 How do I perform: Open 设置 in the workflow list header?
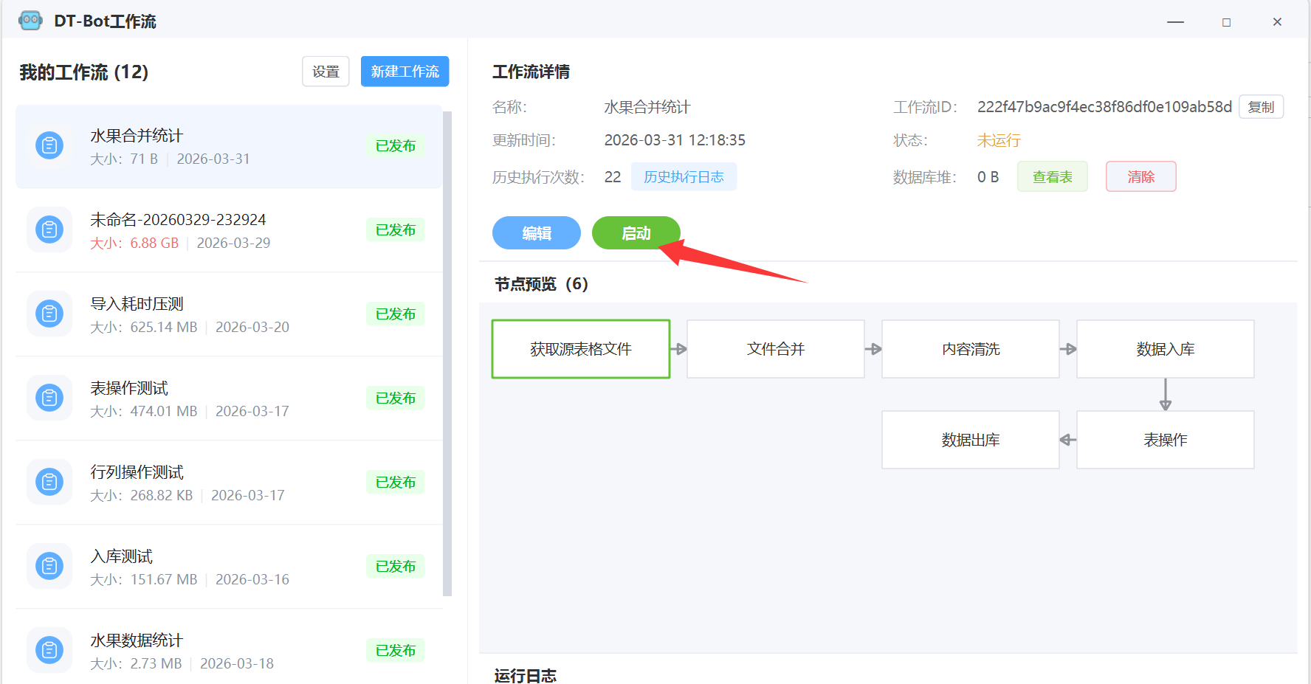tap(326, 72)
